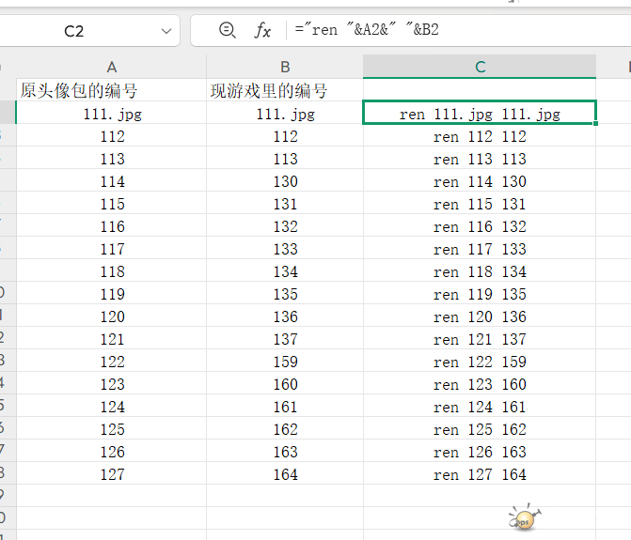Select the cell with value 120

point(112,316)
